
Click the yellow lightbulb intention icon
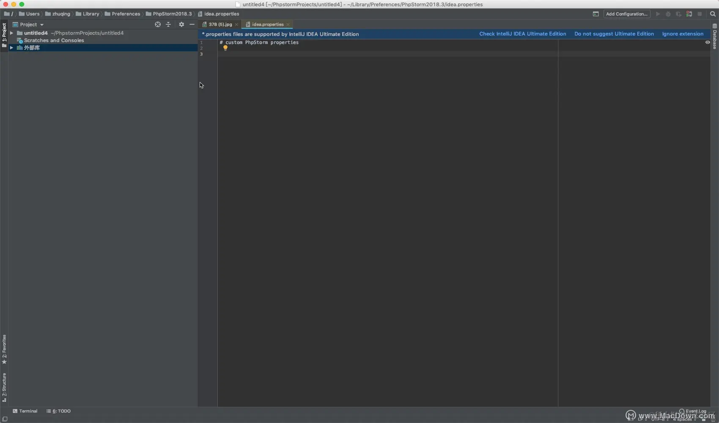pos(225,48)
